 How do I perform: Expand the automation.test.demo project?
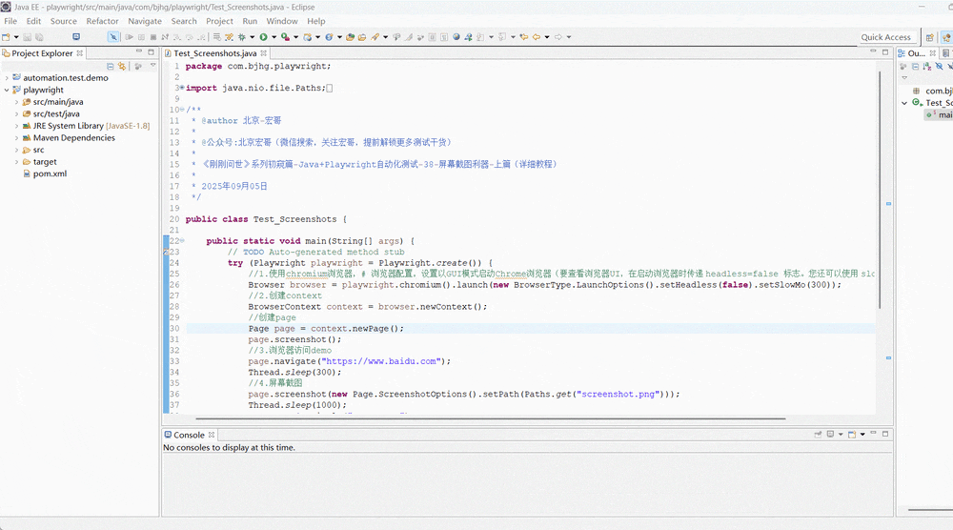click(x=7, y=78)
